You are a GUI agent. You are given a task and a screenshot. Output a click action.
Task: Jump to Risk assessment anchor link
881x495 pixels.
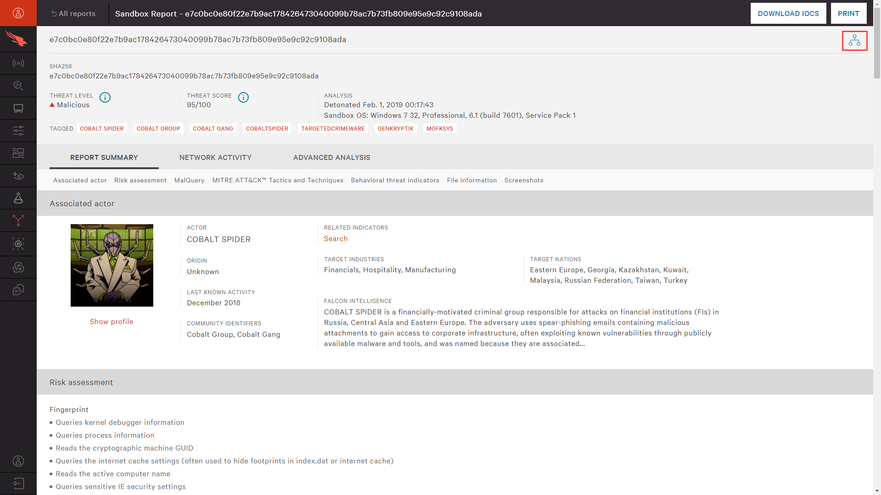coord(140,180)
